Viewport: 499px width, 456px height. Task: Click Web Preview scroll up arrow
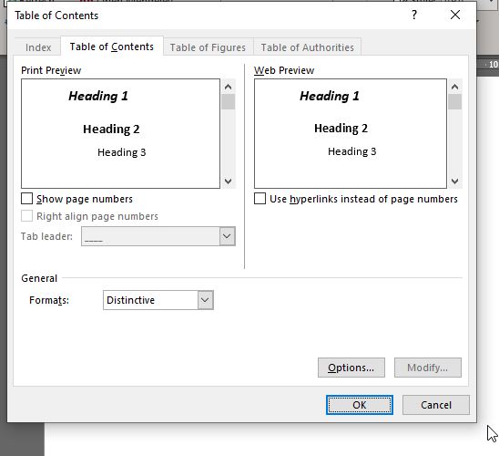pyautogui.click(x=454, y=87)
